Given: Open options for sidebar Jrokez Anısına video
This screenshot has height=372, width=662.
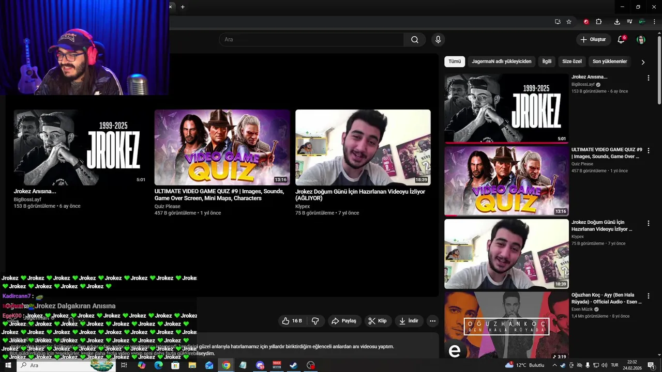Looking at the screenshot, I should pyautogui.click(x=648, y=78).
